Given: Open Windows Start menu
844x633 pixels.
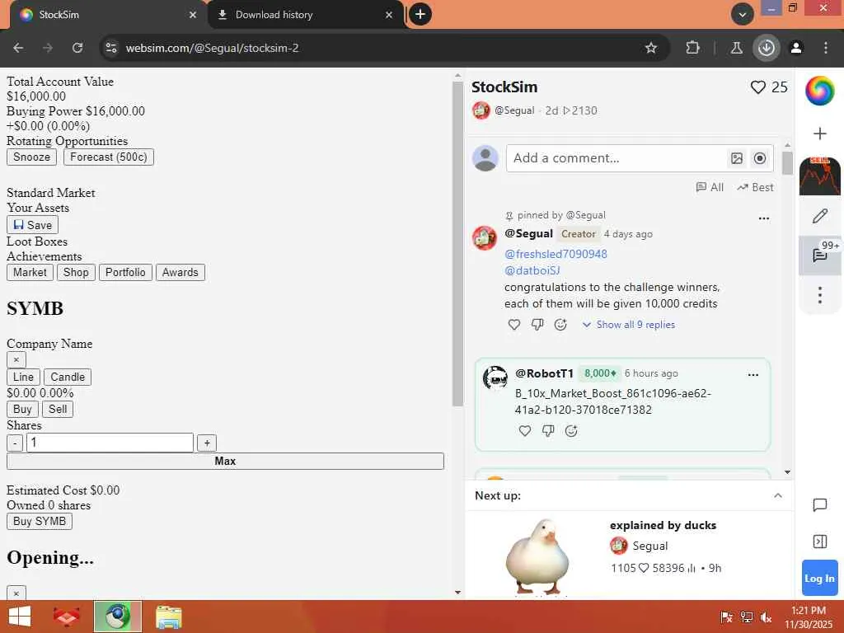Looking at the screenshot, I should (x=20, y=617).
